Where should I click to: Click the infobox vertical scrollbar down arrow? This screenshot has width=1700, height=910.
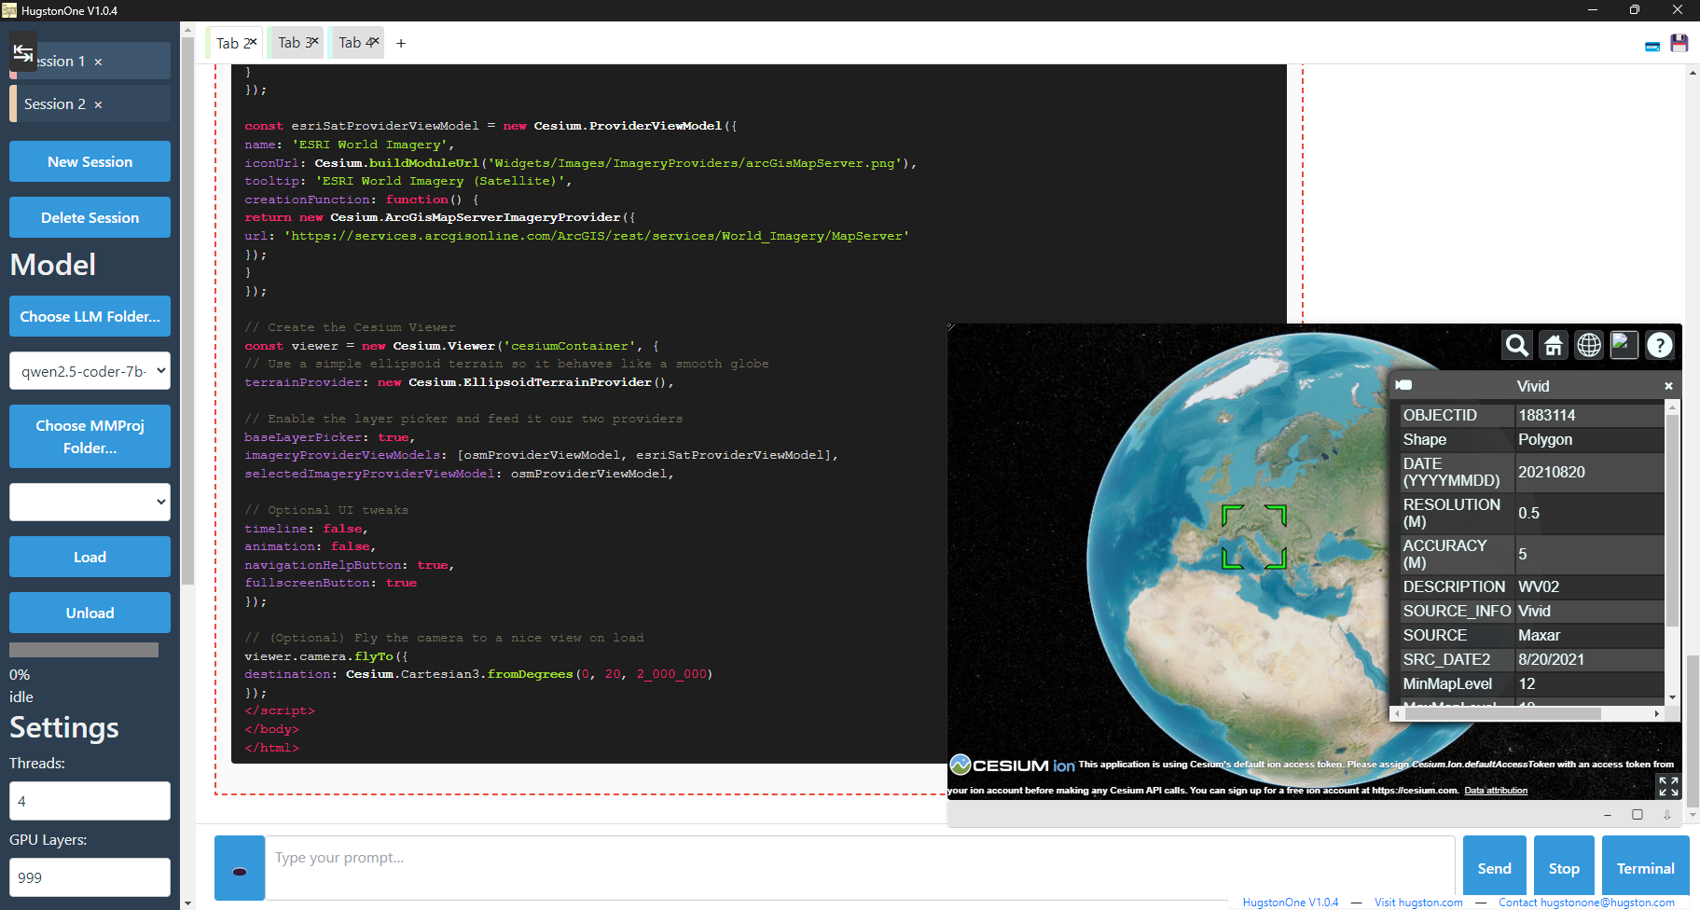1673,697
